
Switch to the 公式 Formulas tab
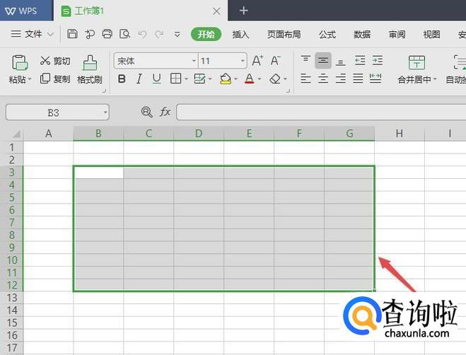(327, 35)
